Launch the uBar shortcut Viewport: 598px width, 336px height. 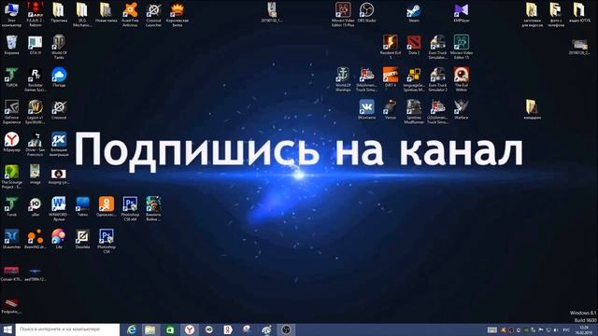(x=36, y=207)
